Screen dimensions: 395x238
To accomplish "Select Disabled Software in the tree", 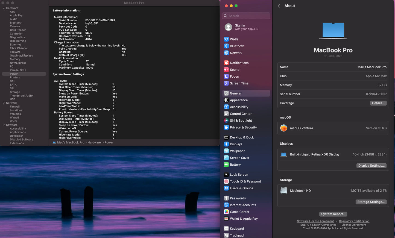I will point(22,139).
